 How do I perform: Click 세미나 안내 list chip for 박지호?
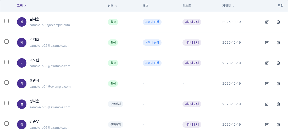tap(192, 43)
